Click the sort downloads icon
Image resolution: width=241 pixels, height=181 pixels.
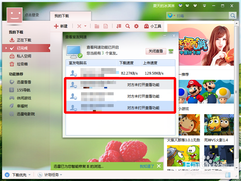point(118,26)
